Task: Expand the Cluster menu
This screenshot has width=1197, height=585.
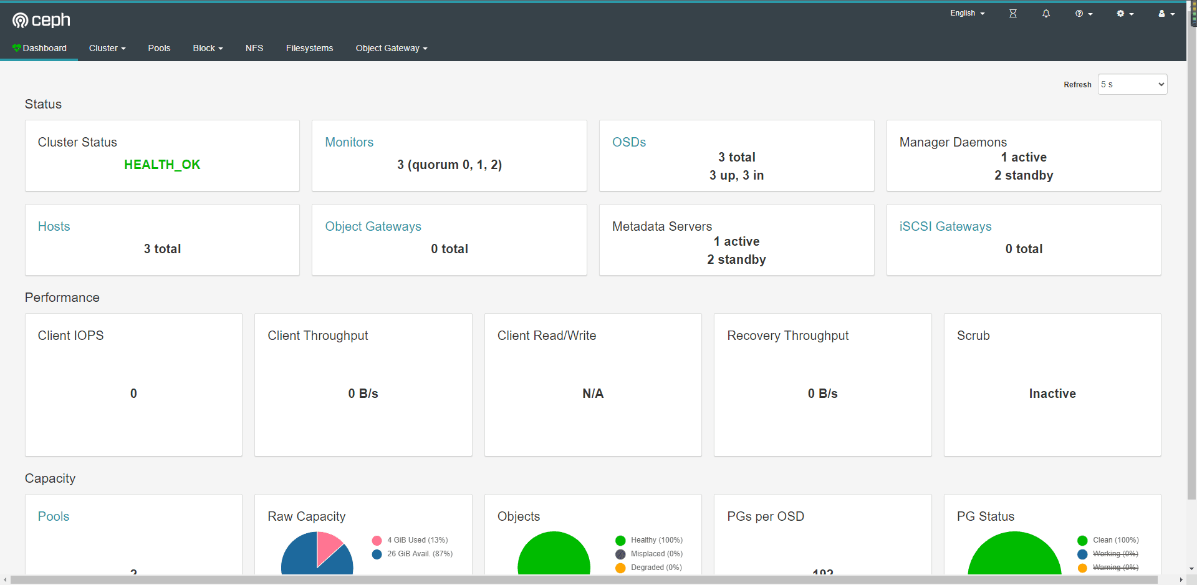Action: point(107,48)
